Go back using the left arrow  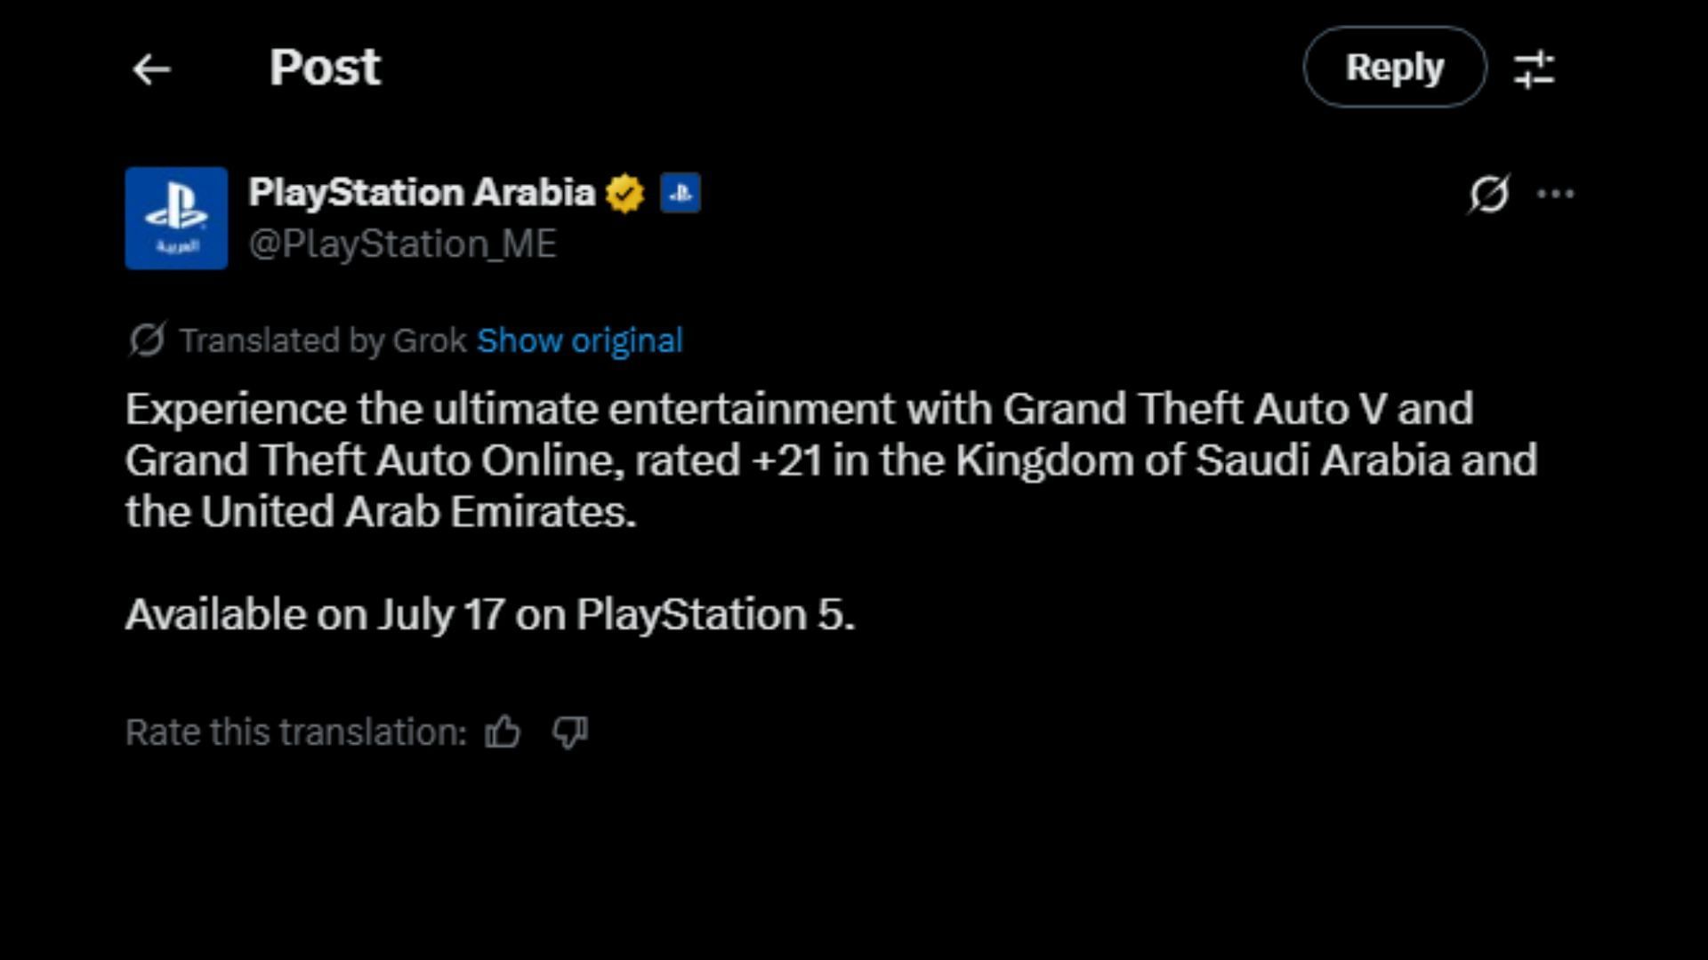pos(151,69)
